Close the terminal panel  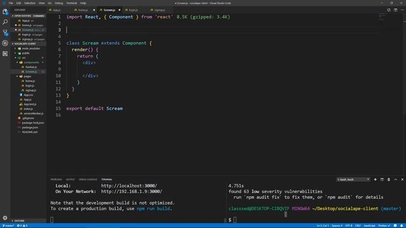coord(402,179)
